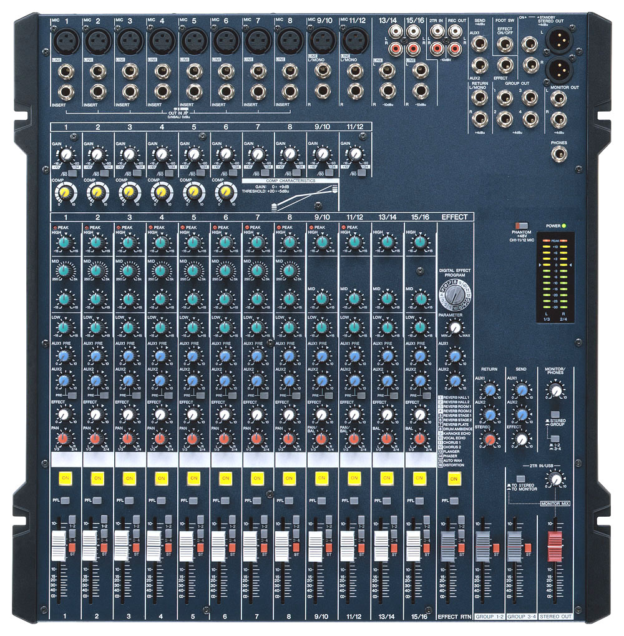Click the channel 1 red PEAK indicator

55,228
